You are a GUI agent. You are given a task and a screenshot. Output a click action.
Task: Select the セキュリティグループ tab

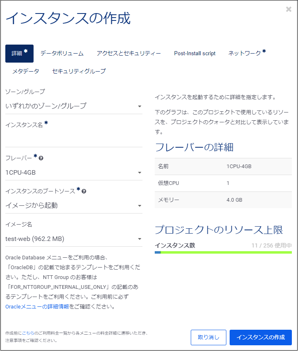click(x=79, y=71)
